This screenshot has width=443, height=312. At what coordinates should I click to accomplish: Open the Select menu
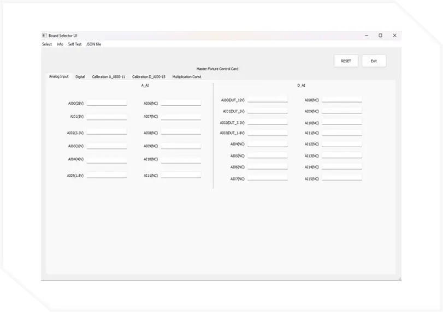coord(47,44)
